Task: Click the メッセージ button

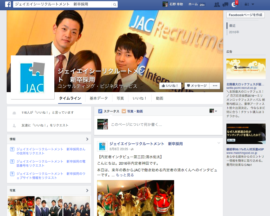Action: point(197,86)
